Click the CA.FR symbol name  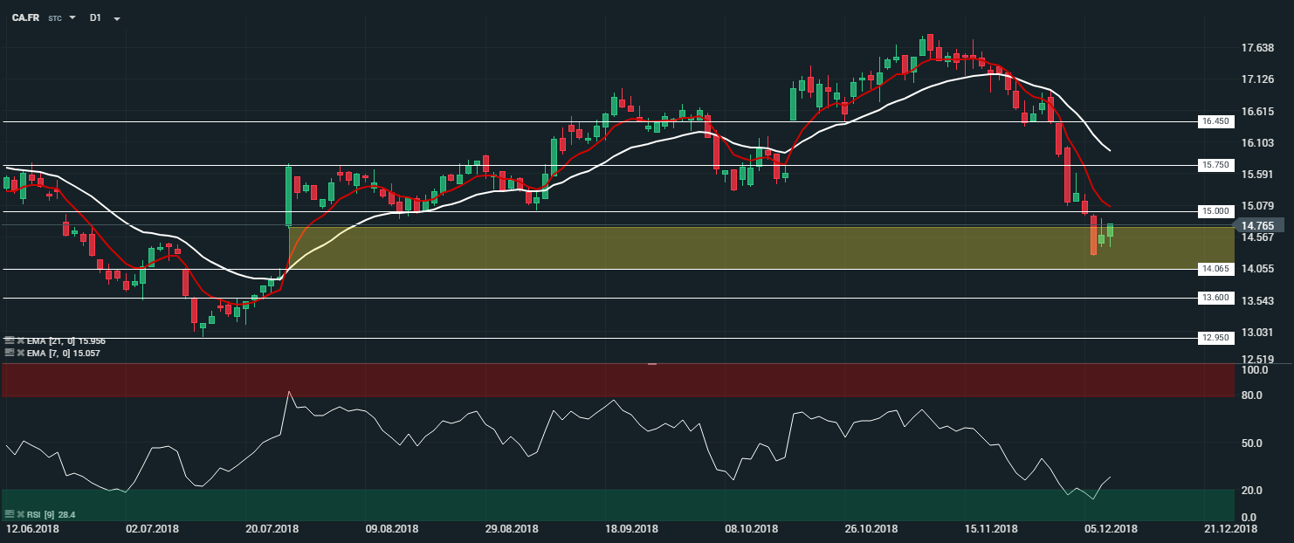(24, 17)
